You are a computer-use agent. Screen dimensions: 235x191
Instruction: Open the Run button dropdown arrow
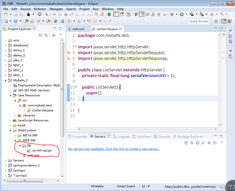187,15
